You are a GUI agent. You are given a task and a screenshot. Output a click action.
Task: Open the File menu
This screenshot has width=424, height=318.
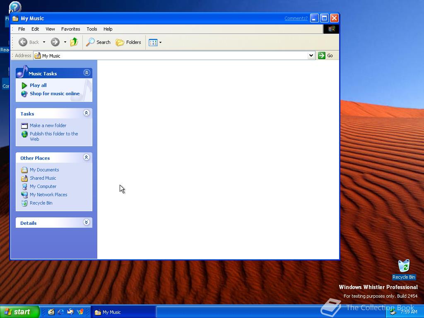click(x=22, y=29)
